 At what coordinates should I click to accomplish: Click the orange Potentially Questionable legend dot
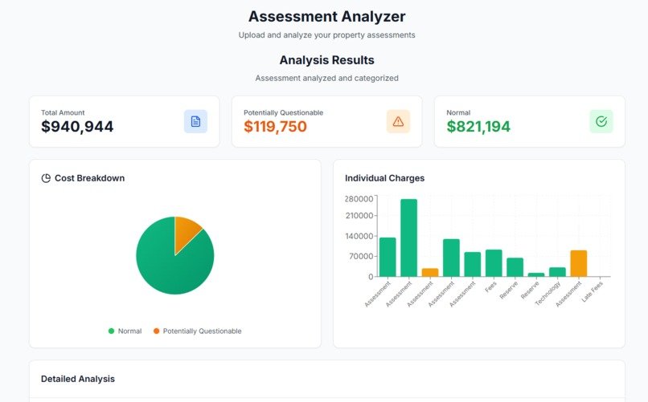pyautogui.click(x=156, y=331)
